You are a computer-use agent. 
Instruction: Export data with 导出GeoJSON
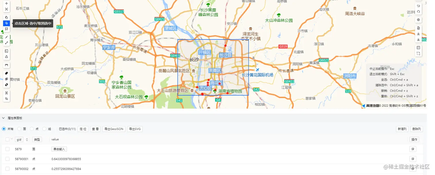click(114, 129)
